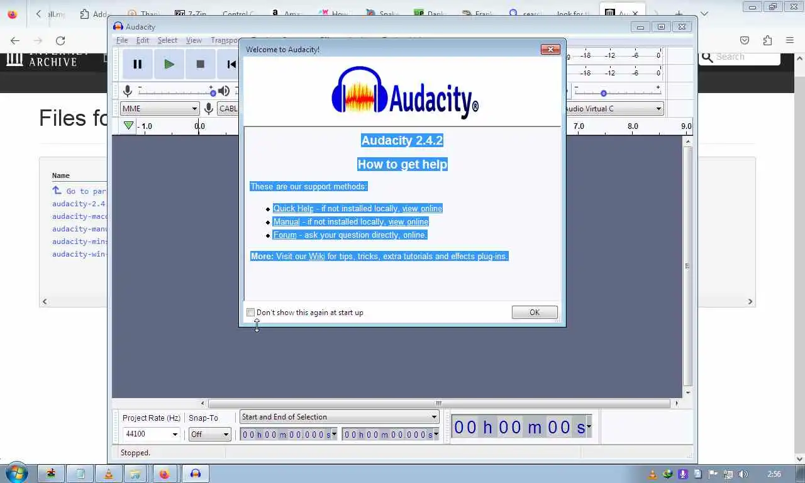Screen dimensions: 805x483
Task: Open the Manual link
Action: [x=286, y=221]
